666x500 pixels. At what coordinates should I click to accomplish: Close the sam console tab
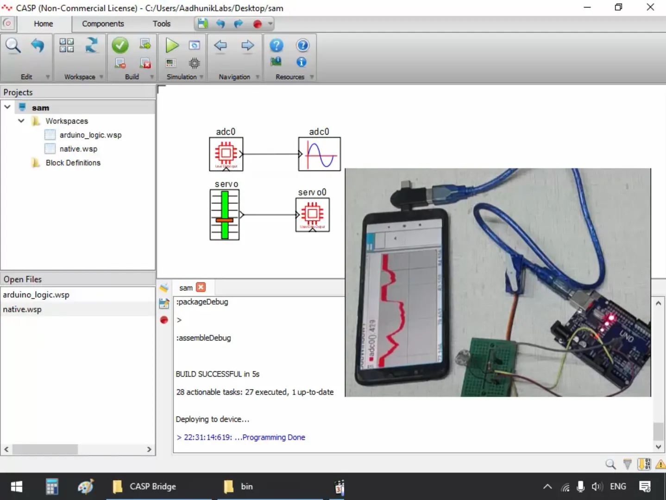[201, 287]
